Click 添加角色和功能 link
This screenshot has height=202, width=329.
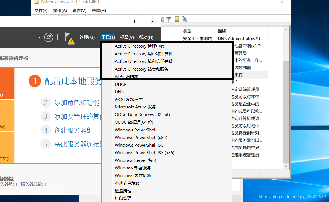(x=77, y=103)
